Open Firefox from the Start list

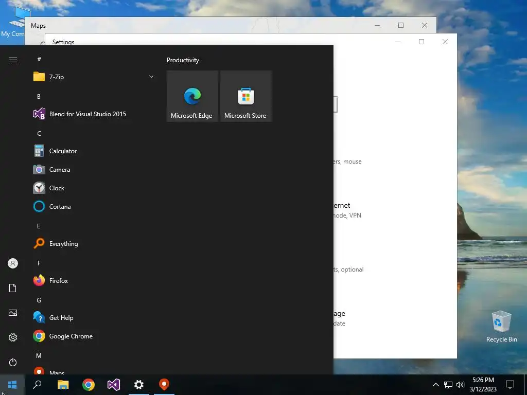(94, 280)
